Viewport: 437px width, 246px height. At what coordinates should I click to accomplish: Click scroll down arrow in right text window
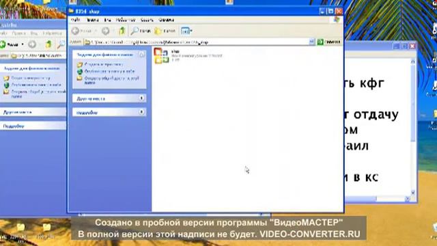(x=412, y=192)
